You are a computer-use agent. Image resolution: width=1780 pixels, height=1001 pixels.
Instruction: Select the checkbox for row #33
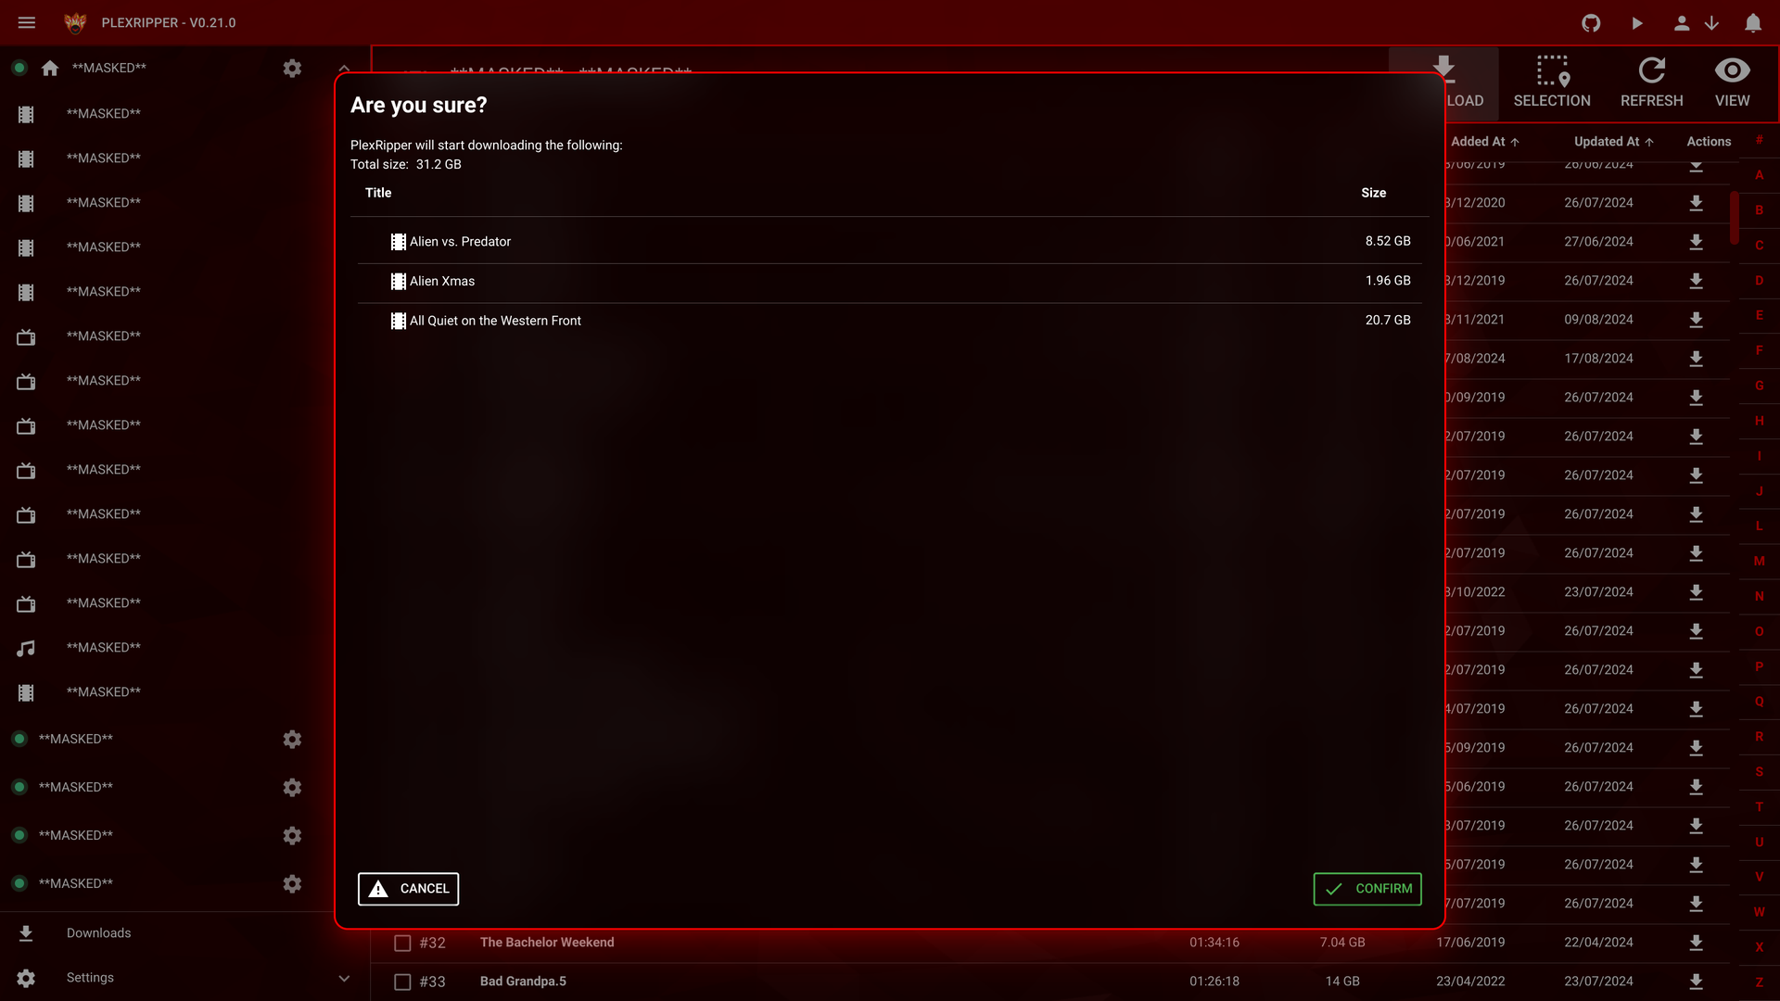[402, 982]
